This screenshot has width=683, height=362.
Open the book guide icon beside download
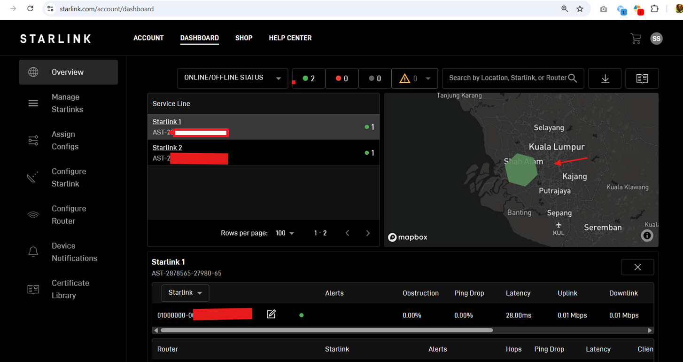click(x=642, y=79)
